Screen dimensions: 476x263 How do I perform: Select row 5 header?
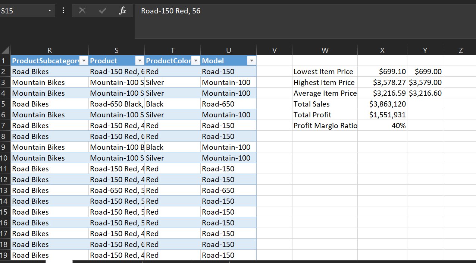coord(5,104)
